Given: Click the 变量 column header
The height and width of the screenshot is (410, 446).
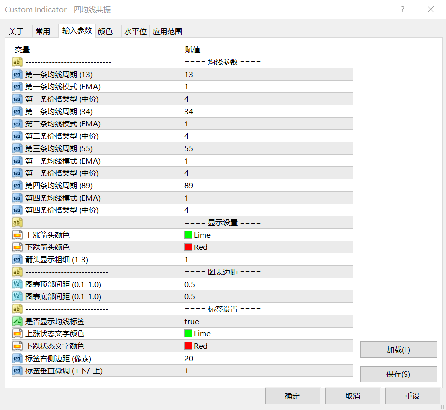Looking at the screenshot, I should click(97, 50).
